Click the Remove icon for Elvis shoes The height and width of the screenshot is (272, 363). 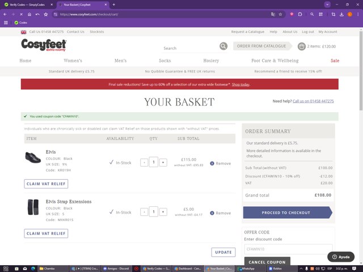pos(212,163)
